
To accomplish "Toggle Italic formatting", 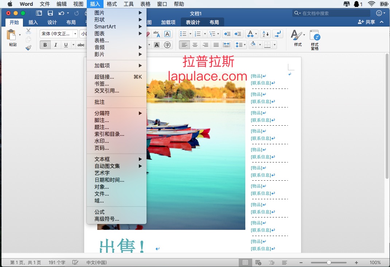I will point(55,45).
